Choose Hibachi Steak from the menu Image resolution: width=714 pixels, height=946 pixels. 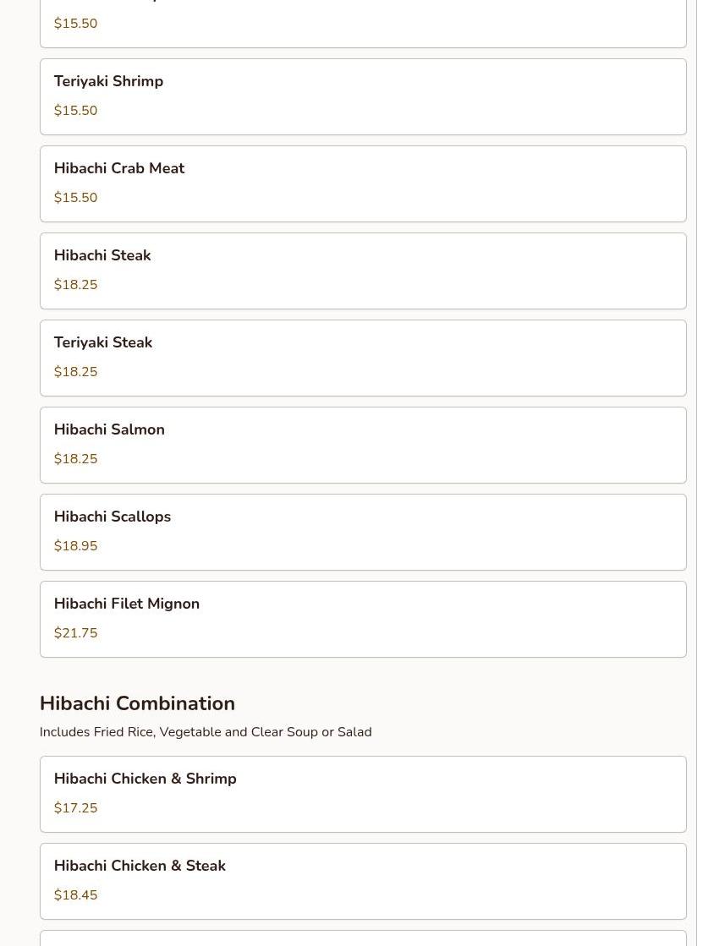pyautogui.click(x=102, y=256)
